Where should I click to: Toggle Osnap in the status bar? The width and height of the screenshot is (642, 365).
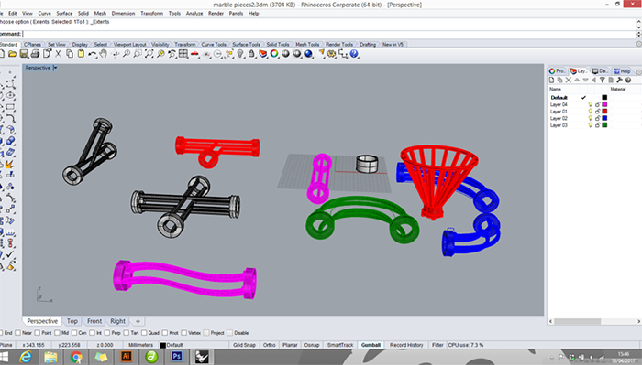(x=312, y=345)
